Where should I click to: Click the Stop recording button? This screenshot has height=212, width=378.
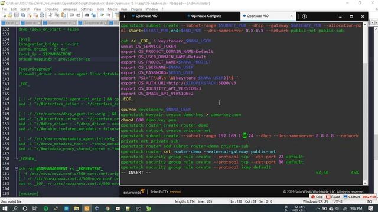coord(317,197)
